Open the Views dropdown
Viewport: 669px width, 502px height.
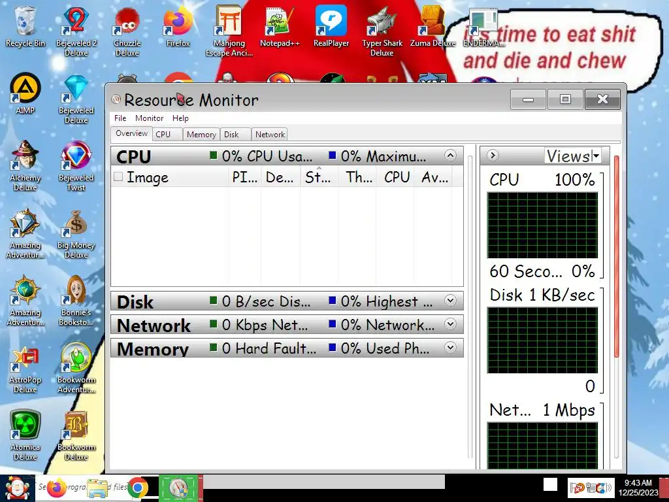coord(573,156)
